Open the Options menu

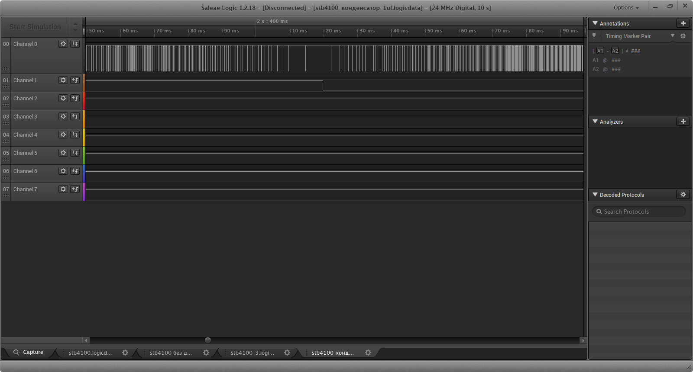[626, 7]
